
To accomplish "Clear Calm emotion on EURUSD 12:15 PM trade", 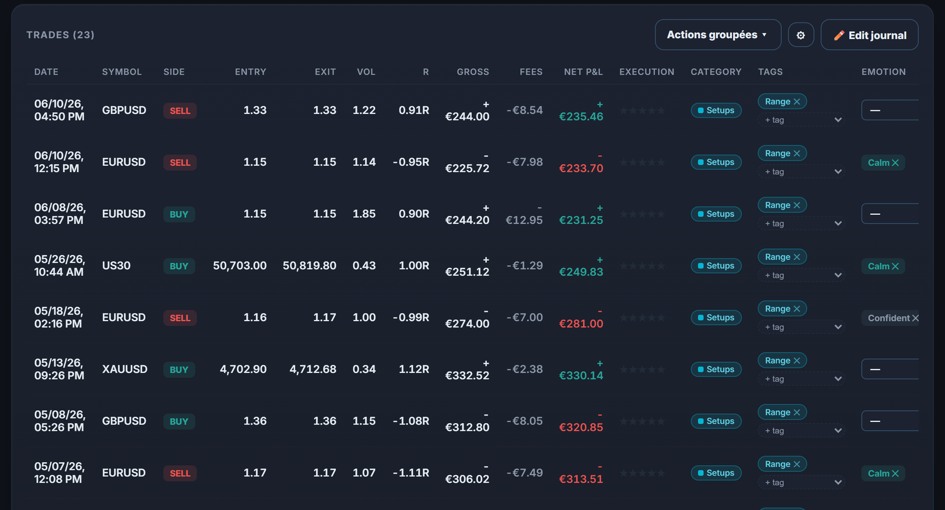I will [x=895, y=163].
